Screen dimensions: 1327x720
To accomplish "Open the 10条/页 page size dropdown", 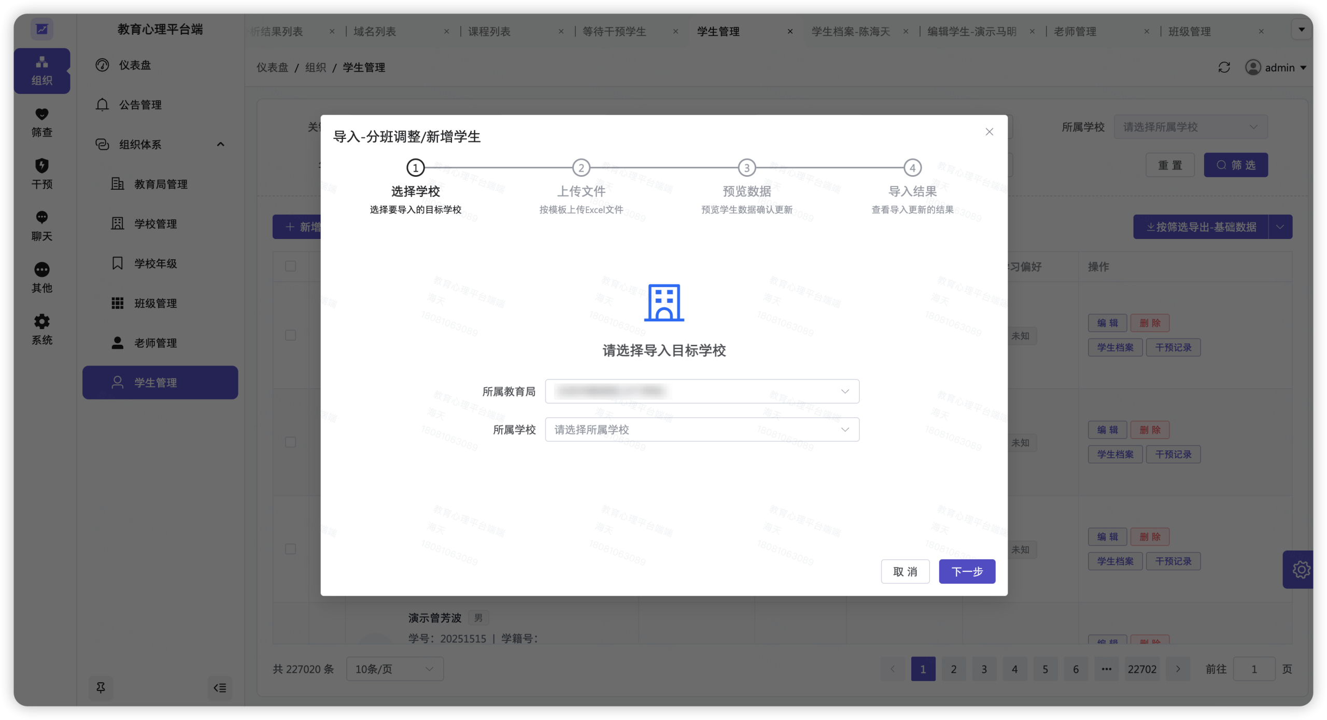I will (394, 669).
